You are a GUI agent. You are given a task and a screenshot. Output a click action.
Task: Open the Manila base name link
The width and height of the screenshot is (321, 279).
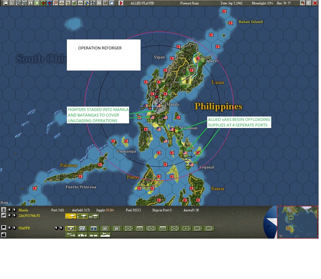pyautogui.click(x=23, y=210)
